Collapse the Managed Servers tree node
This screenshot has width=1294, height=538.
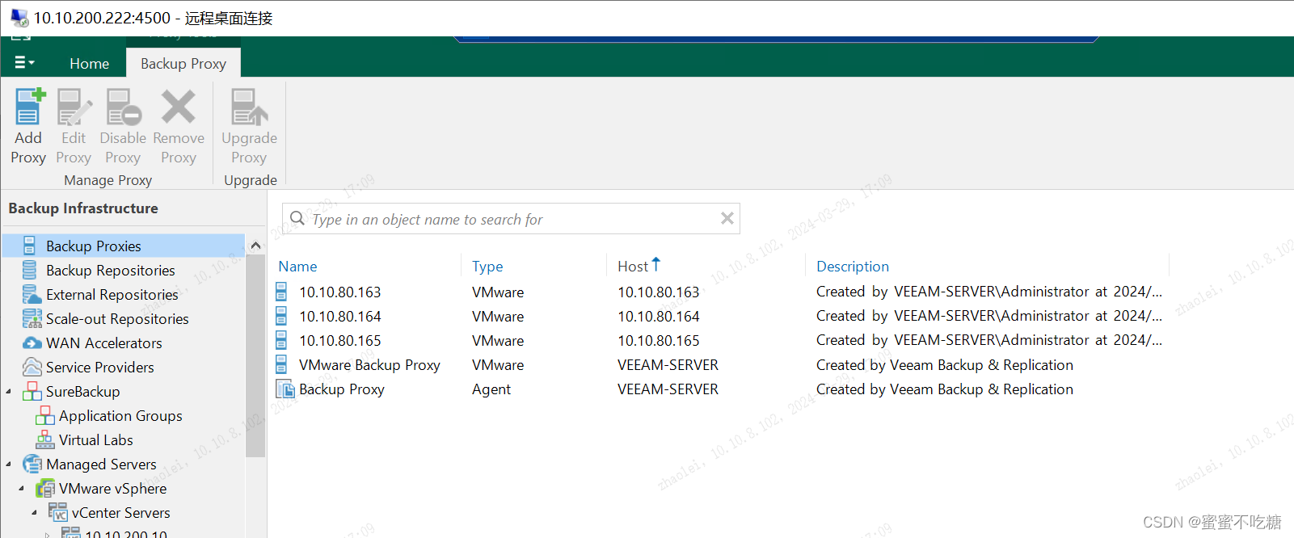click(9, 464)
